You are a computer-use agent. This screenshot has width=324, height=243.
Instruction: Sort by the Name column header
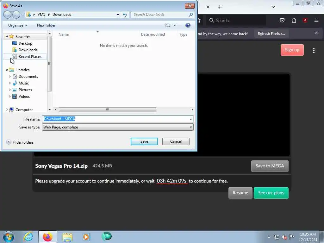click(64, 34)
